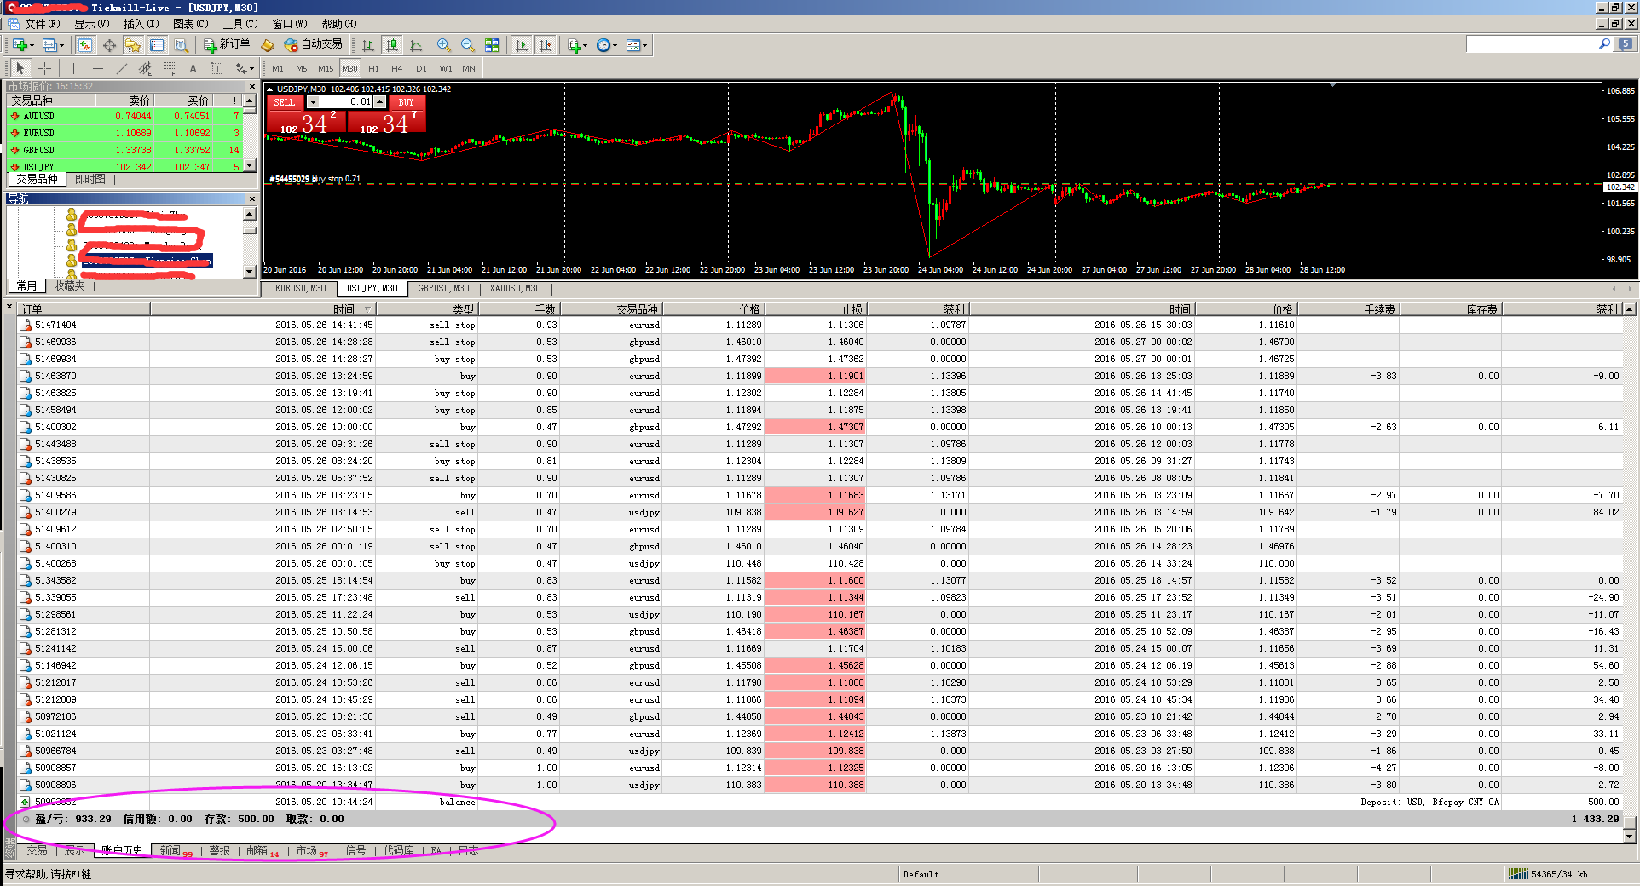This screenshot has width=1640, height=886.
Task: Switch timeframe to M5
Action: (x=302, y=68)
